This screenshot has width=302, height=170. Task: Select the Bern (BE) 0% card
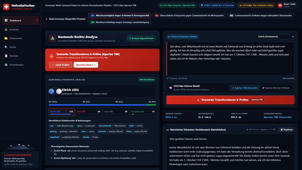[89, 112]
